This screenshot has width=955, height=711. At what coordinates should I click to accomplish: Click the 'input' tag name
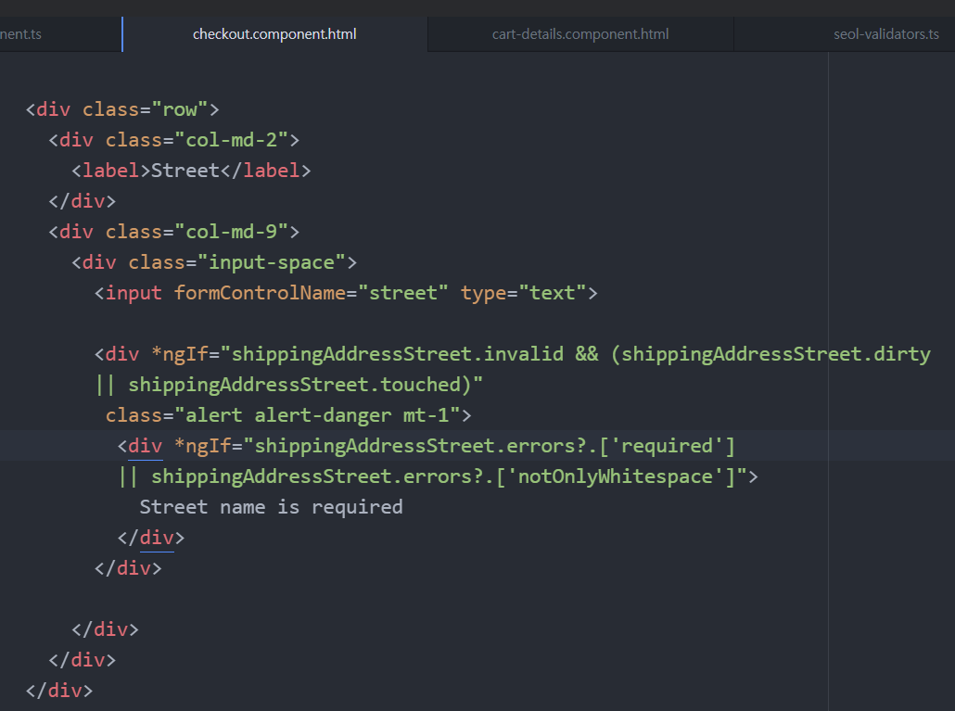point(134,293)
